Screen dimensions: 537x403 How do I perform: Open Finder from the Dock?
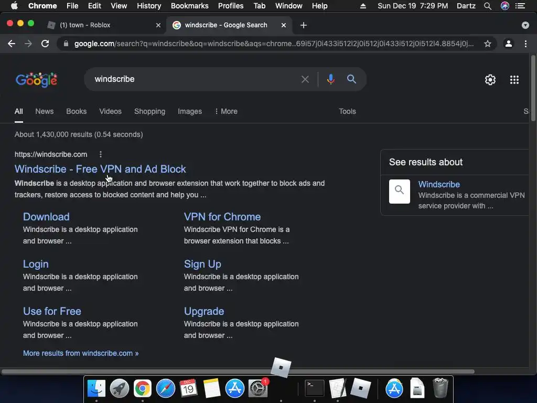[x=96, y=388]
